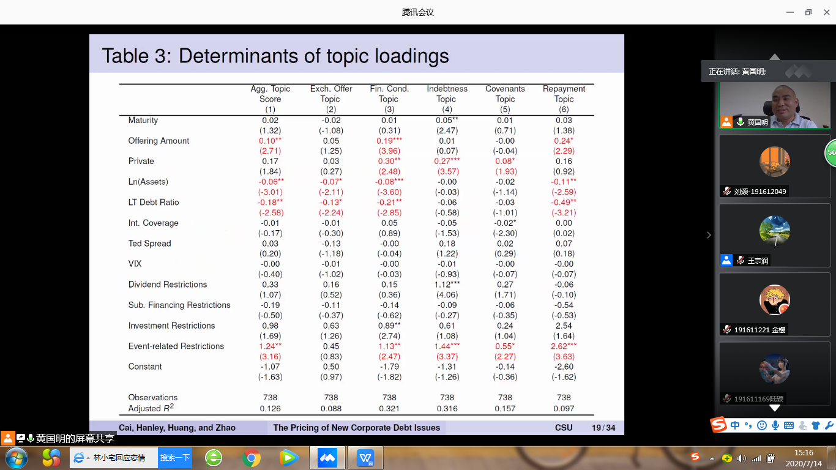Toggle Sogou Chinese/English input mode
This screenshot has height=470, width=836.
tap(735, 425)
